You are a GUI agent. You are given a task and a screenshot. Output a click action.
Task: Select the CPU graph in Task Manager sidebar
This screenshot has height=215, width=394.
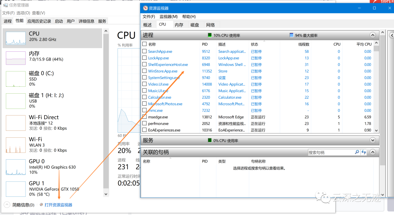pos(51,38)
